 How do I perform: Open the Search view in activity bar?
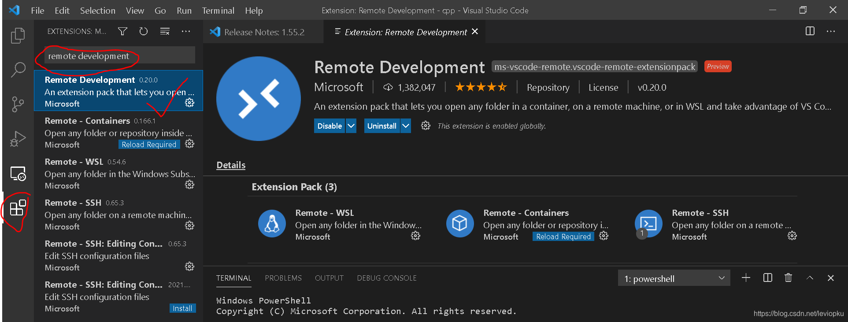point(18,70)
